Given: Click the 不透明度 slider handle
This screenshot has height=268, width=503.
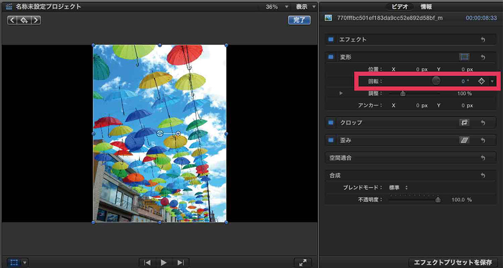Looking at the screenshot, I should click(x=438, y=200).
